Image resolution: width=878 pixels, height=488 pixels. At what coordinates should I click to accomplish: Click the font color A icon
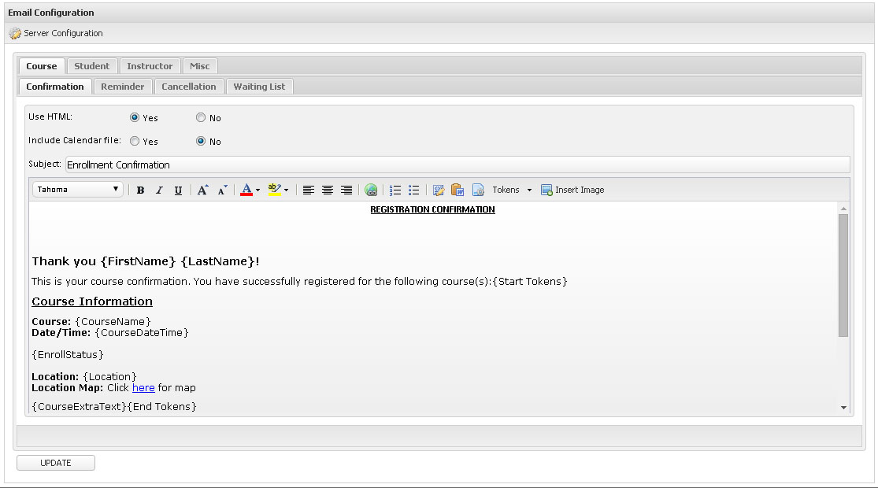click(x=246, y=190)
